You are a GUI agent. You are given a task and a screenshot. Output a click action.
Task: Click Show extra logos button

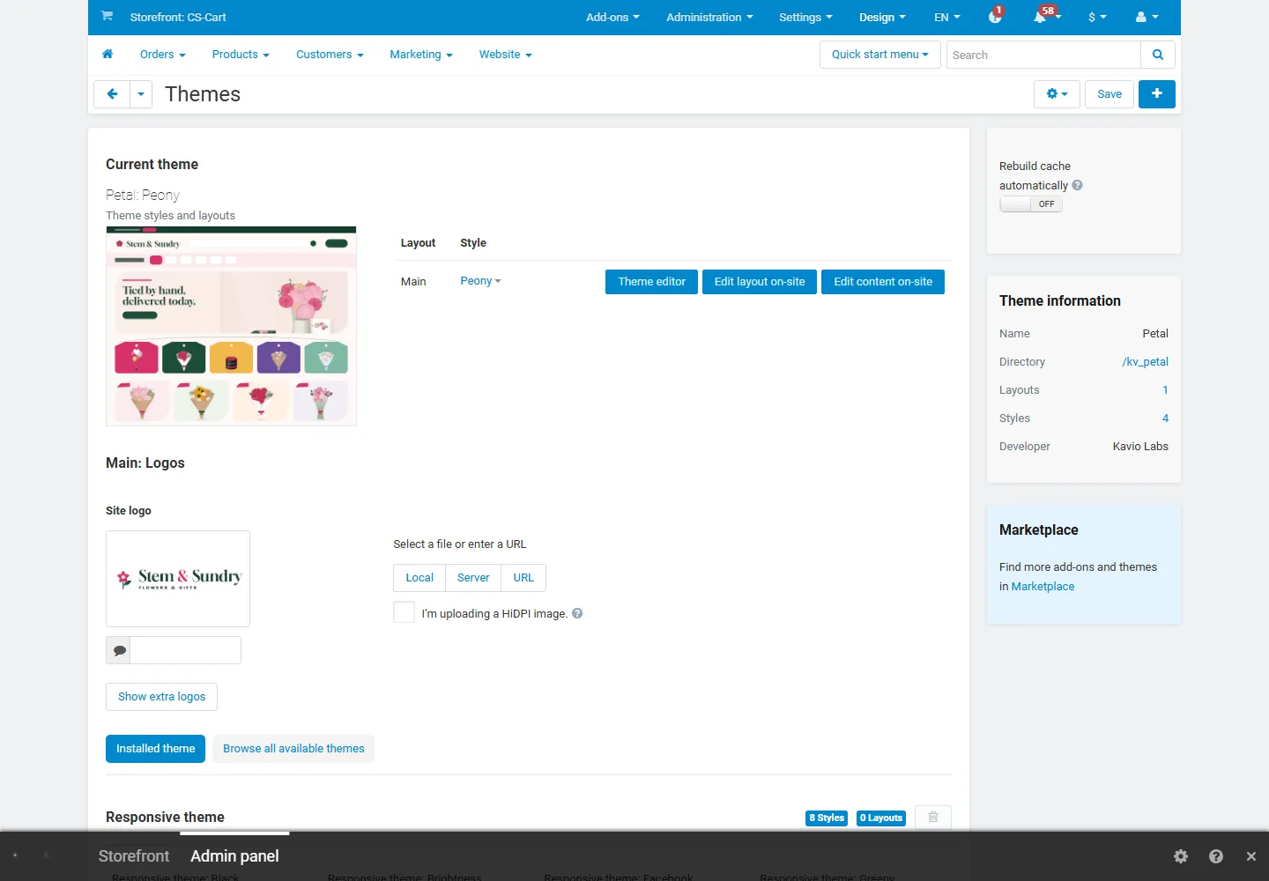pyautogui.click(x=161, y=697)
